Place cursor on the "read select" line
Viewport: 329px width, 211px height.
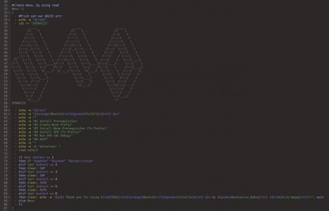coord(29,150)
